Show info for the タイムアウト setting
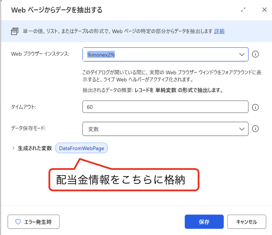The height and width of the screenshot is (235, 272). tap(256, 107)
